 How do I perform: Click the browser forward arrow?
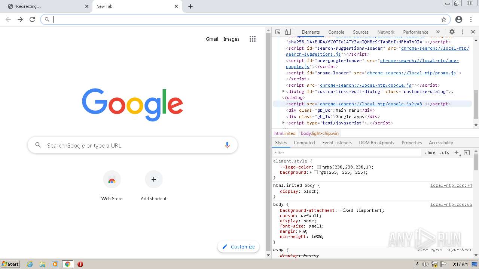20,19
